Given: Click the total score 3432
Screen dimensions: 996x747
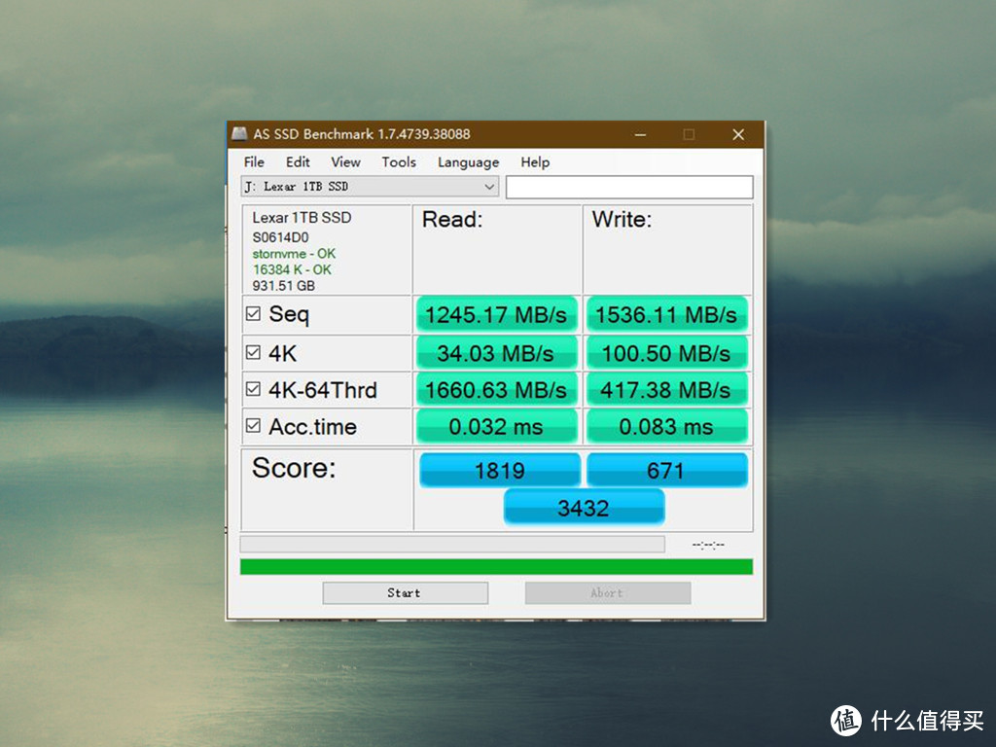Looking at the screenshot, I should [x=584, y=508].
